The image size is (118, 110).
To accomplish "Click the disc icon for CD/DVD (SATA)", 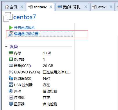I will pos(11,72).
